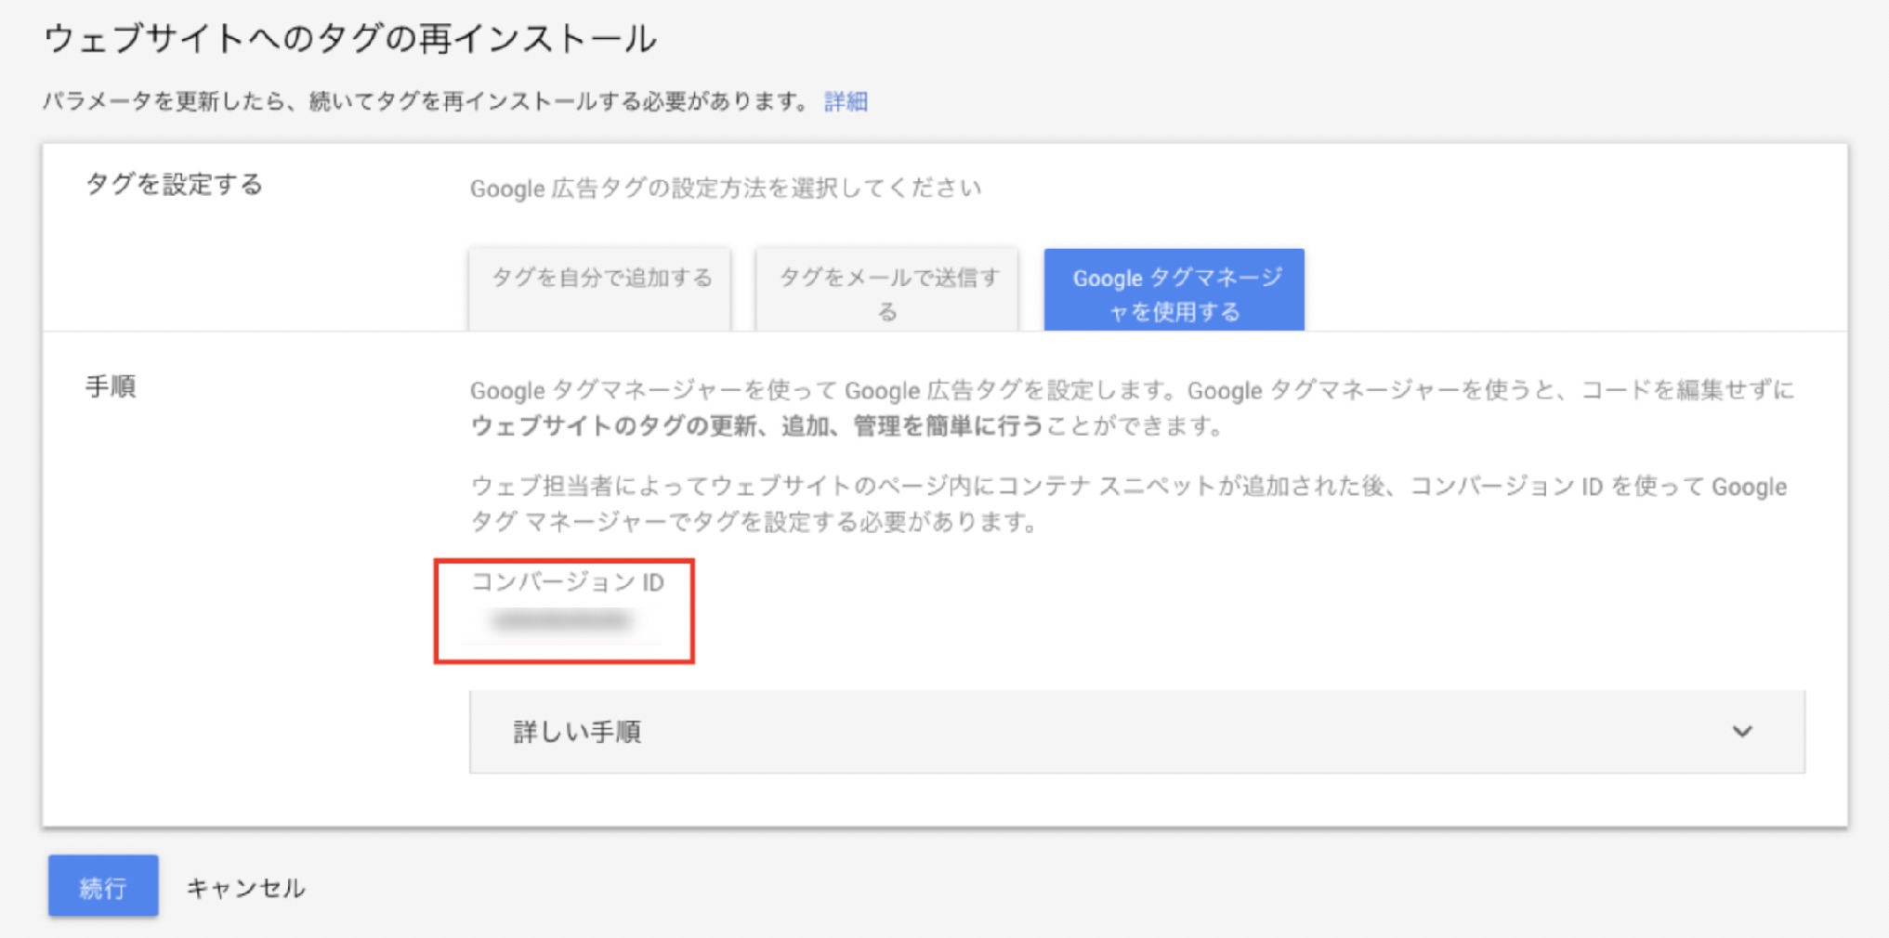Click the タグを設定する section label
The image size is (1889, 938).
(x=175, y=185)
